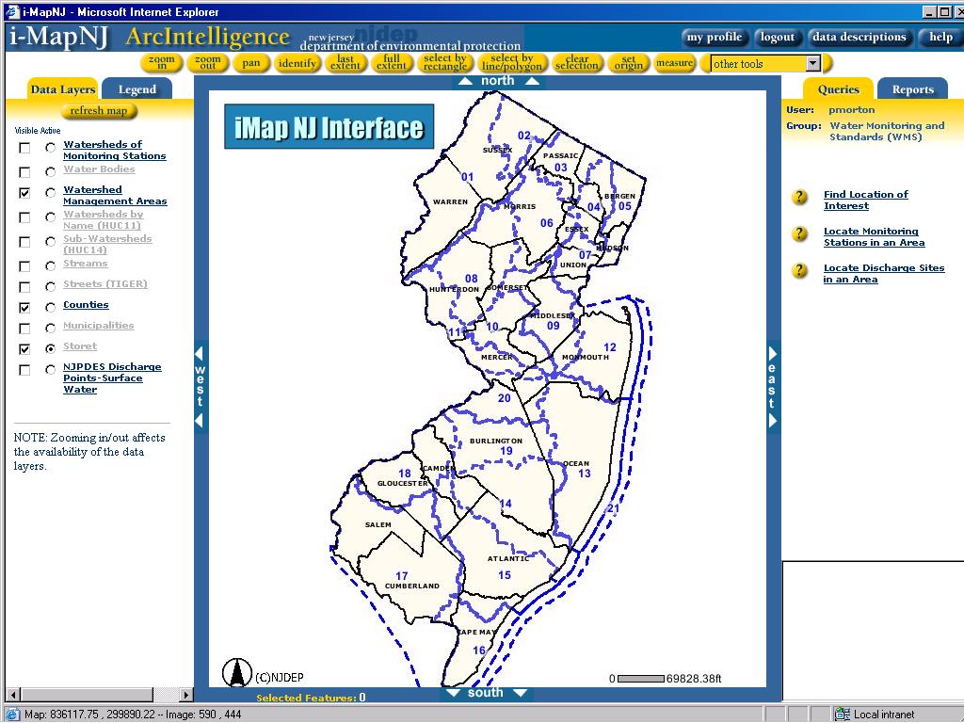Set Streams as active layer

pos(51,266)
